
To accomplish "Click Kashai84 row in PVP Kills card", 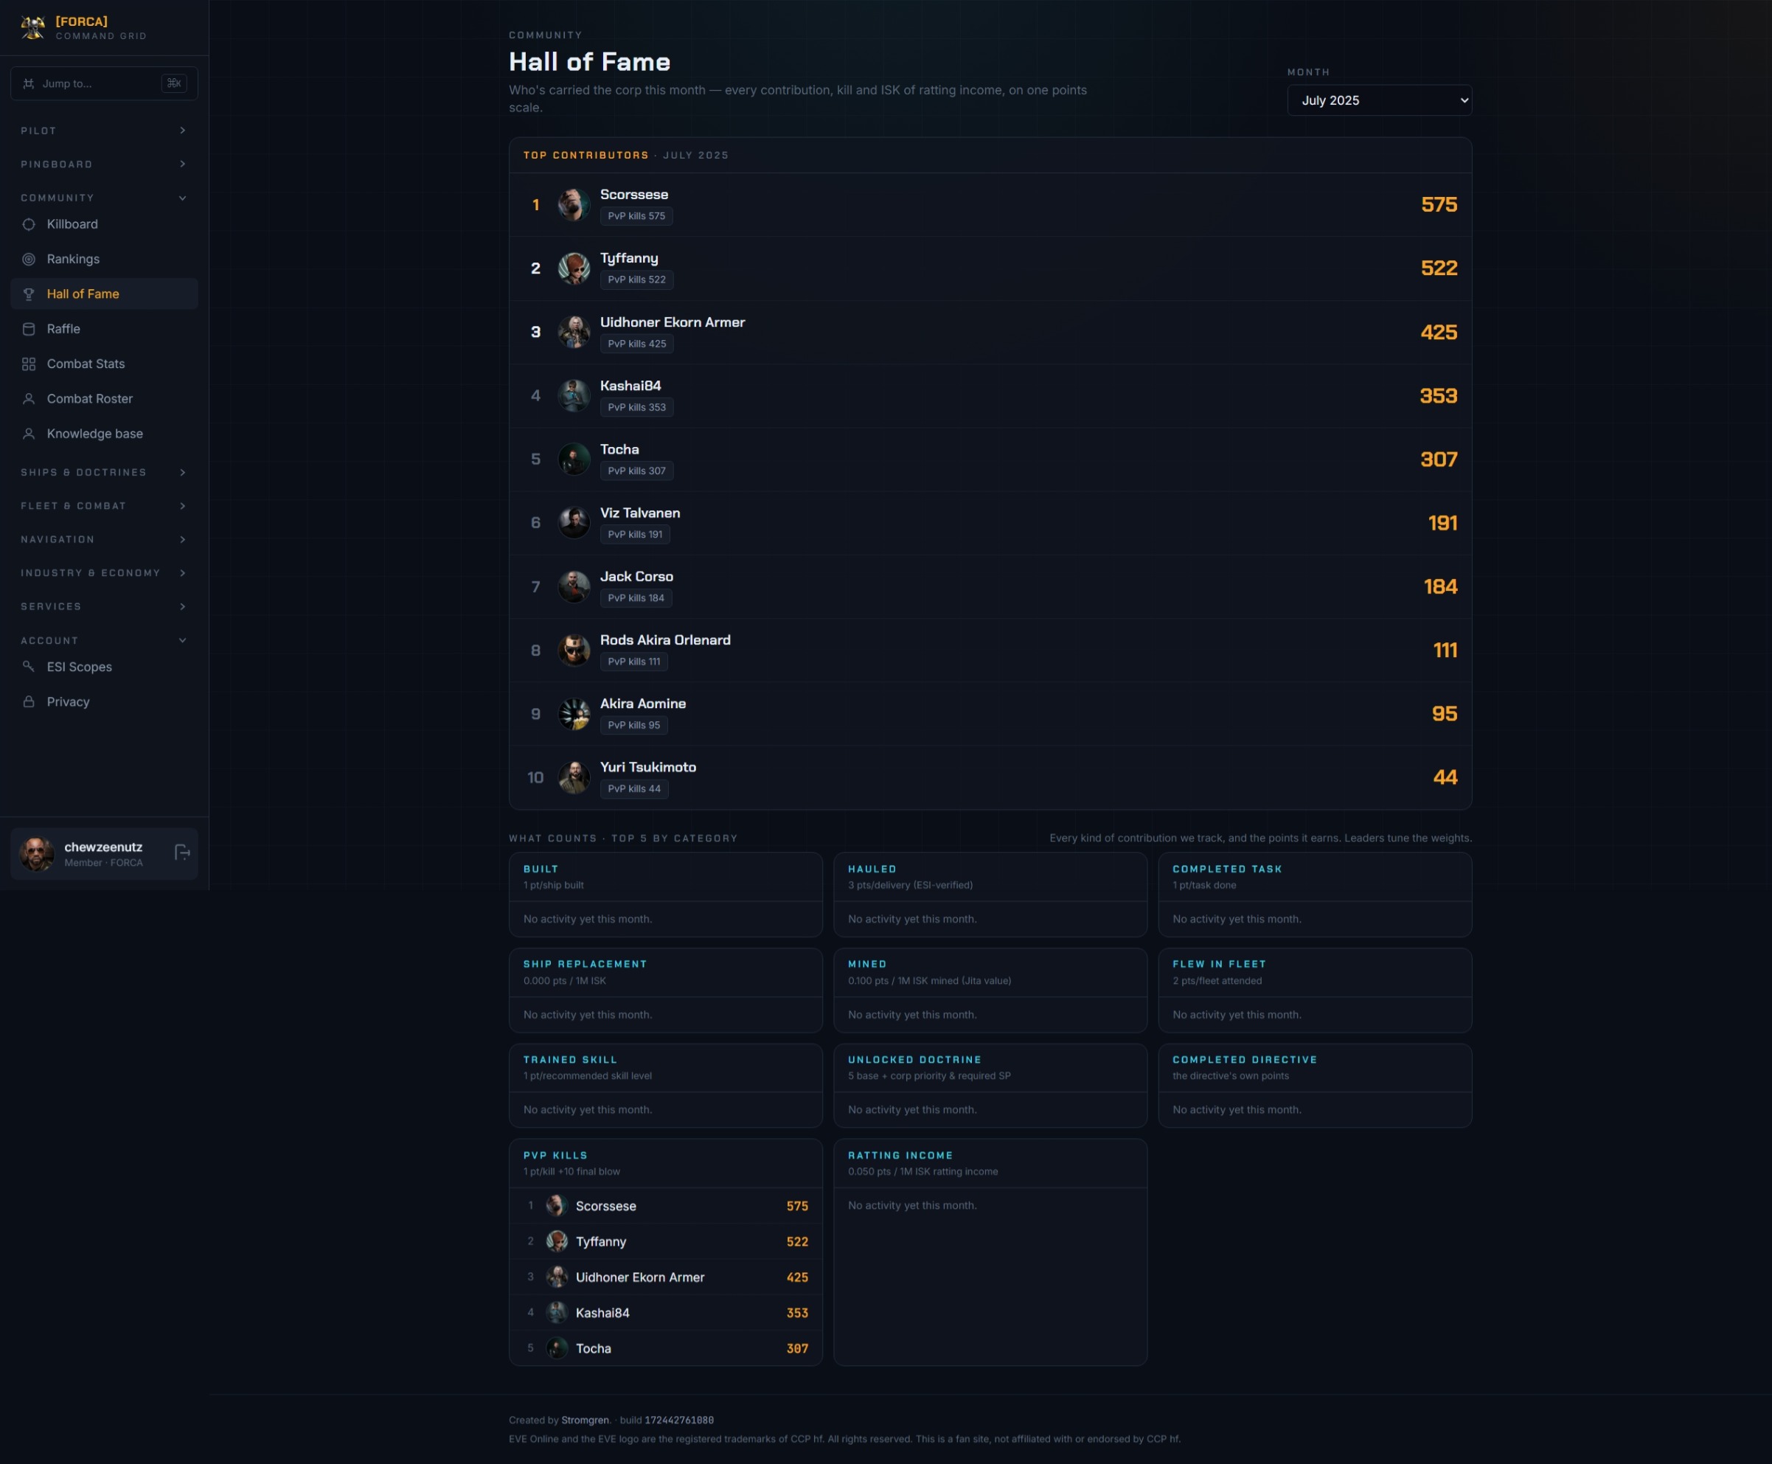I will point(665,1313).
